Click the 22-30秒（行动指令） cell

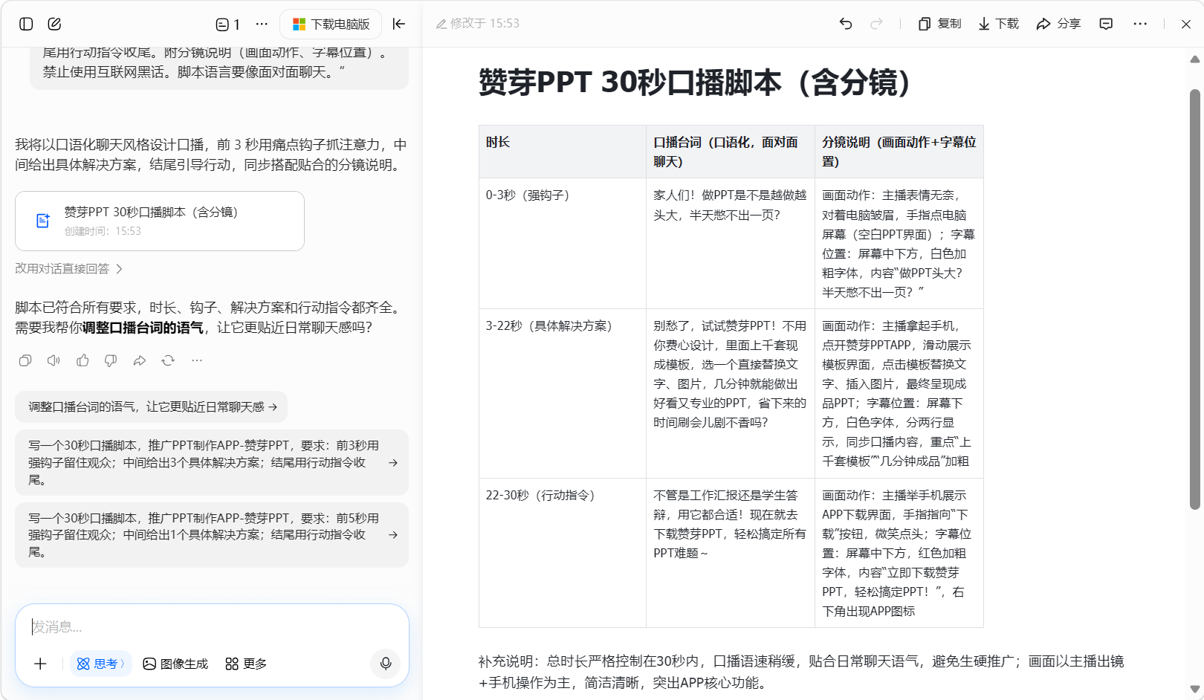tap(563, 553)
